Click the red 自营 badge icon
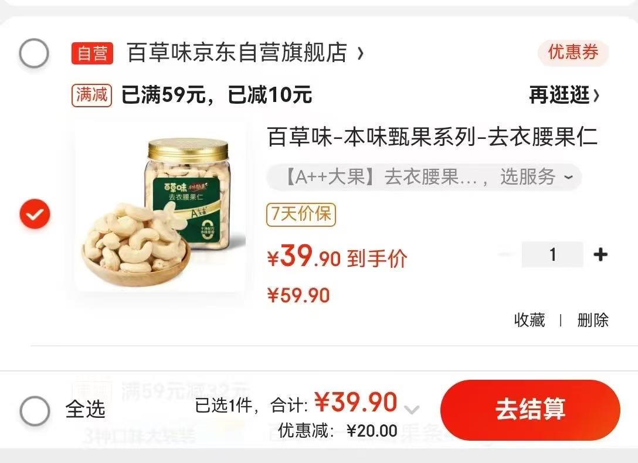 pos(93,53)
